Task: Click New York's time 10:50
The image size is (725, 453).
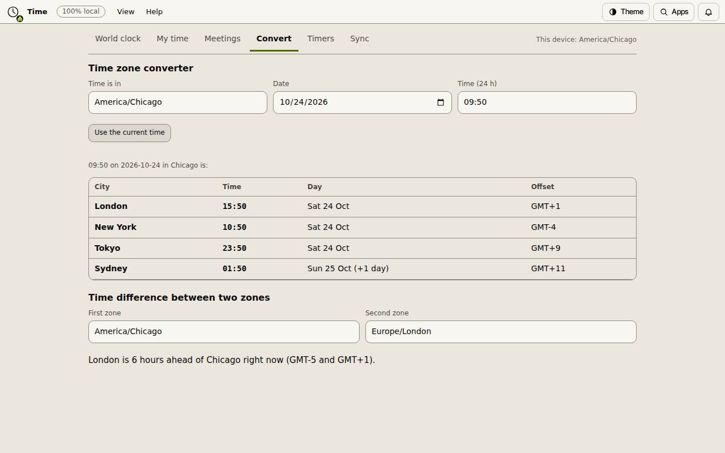Action: [234, 228]
